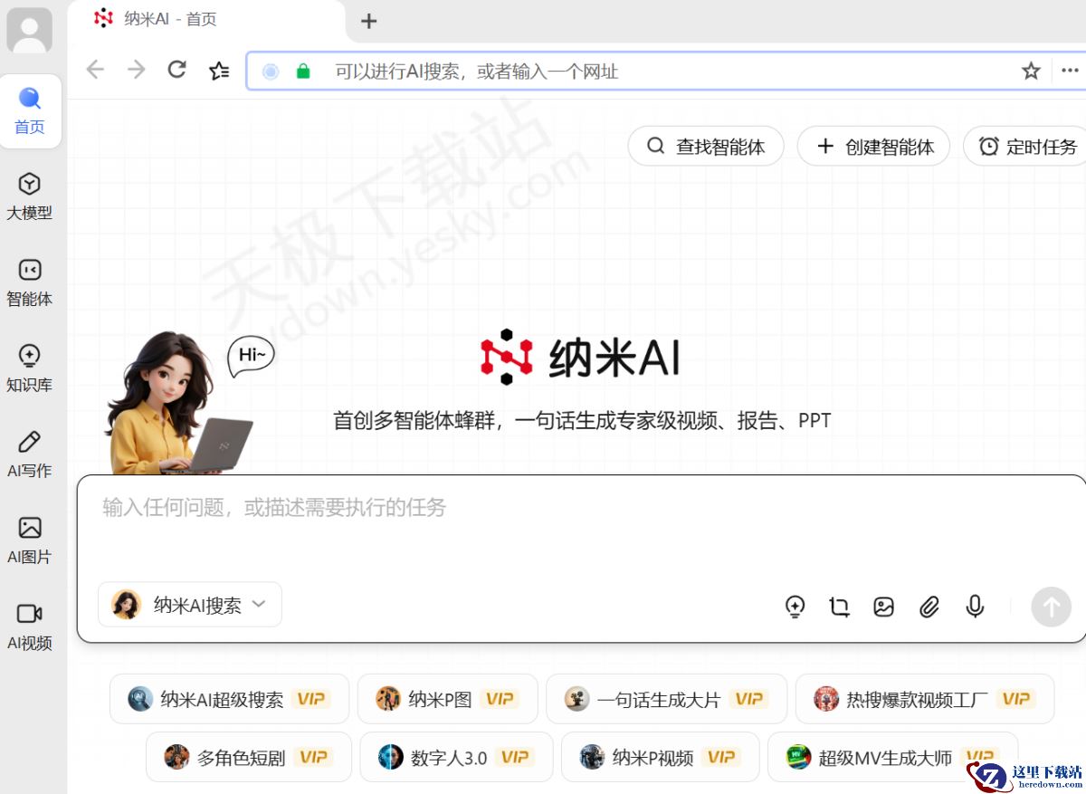Bookmark page with the star icon
This screenshot has width=1086, height=794.
pos(1031,71)
